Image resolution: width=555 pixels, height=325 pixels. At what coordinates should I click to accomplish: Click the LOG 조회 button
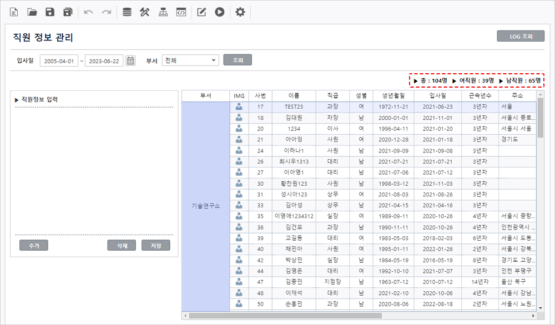(x=521, y=37)
